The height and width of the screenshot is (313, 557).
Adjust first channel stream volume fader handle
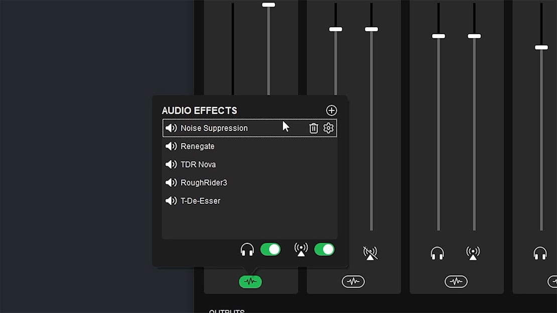pyautogui.click(x=268, y=5)
